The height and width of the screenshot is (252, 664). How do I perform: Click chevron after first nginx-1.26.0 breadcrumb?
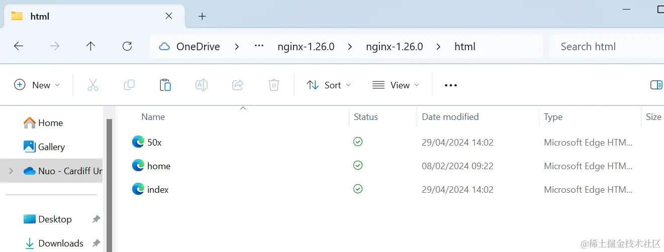350,47
